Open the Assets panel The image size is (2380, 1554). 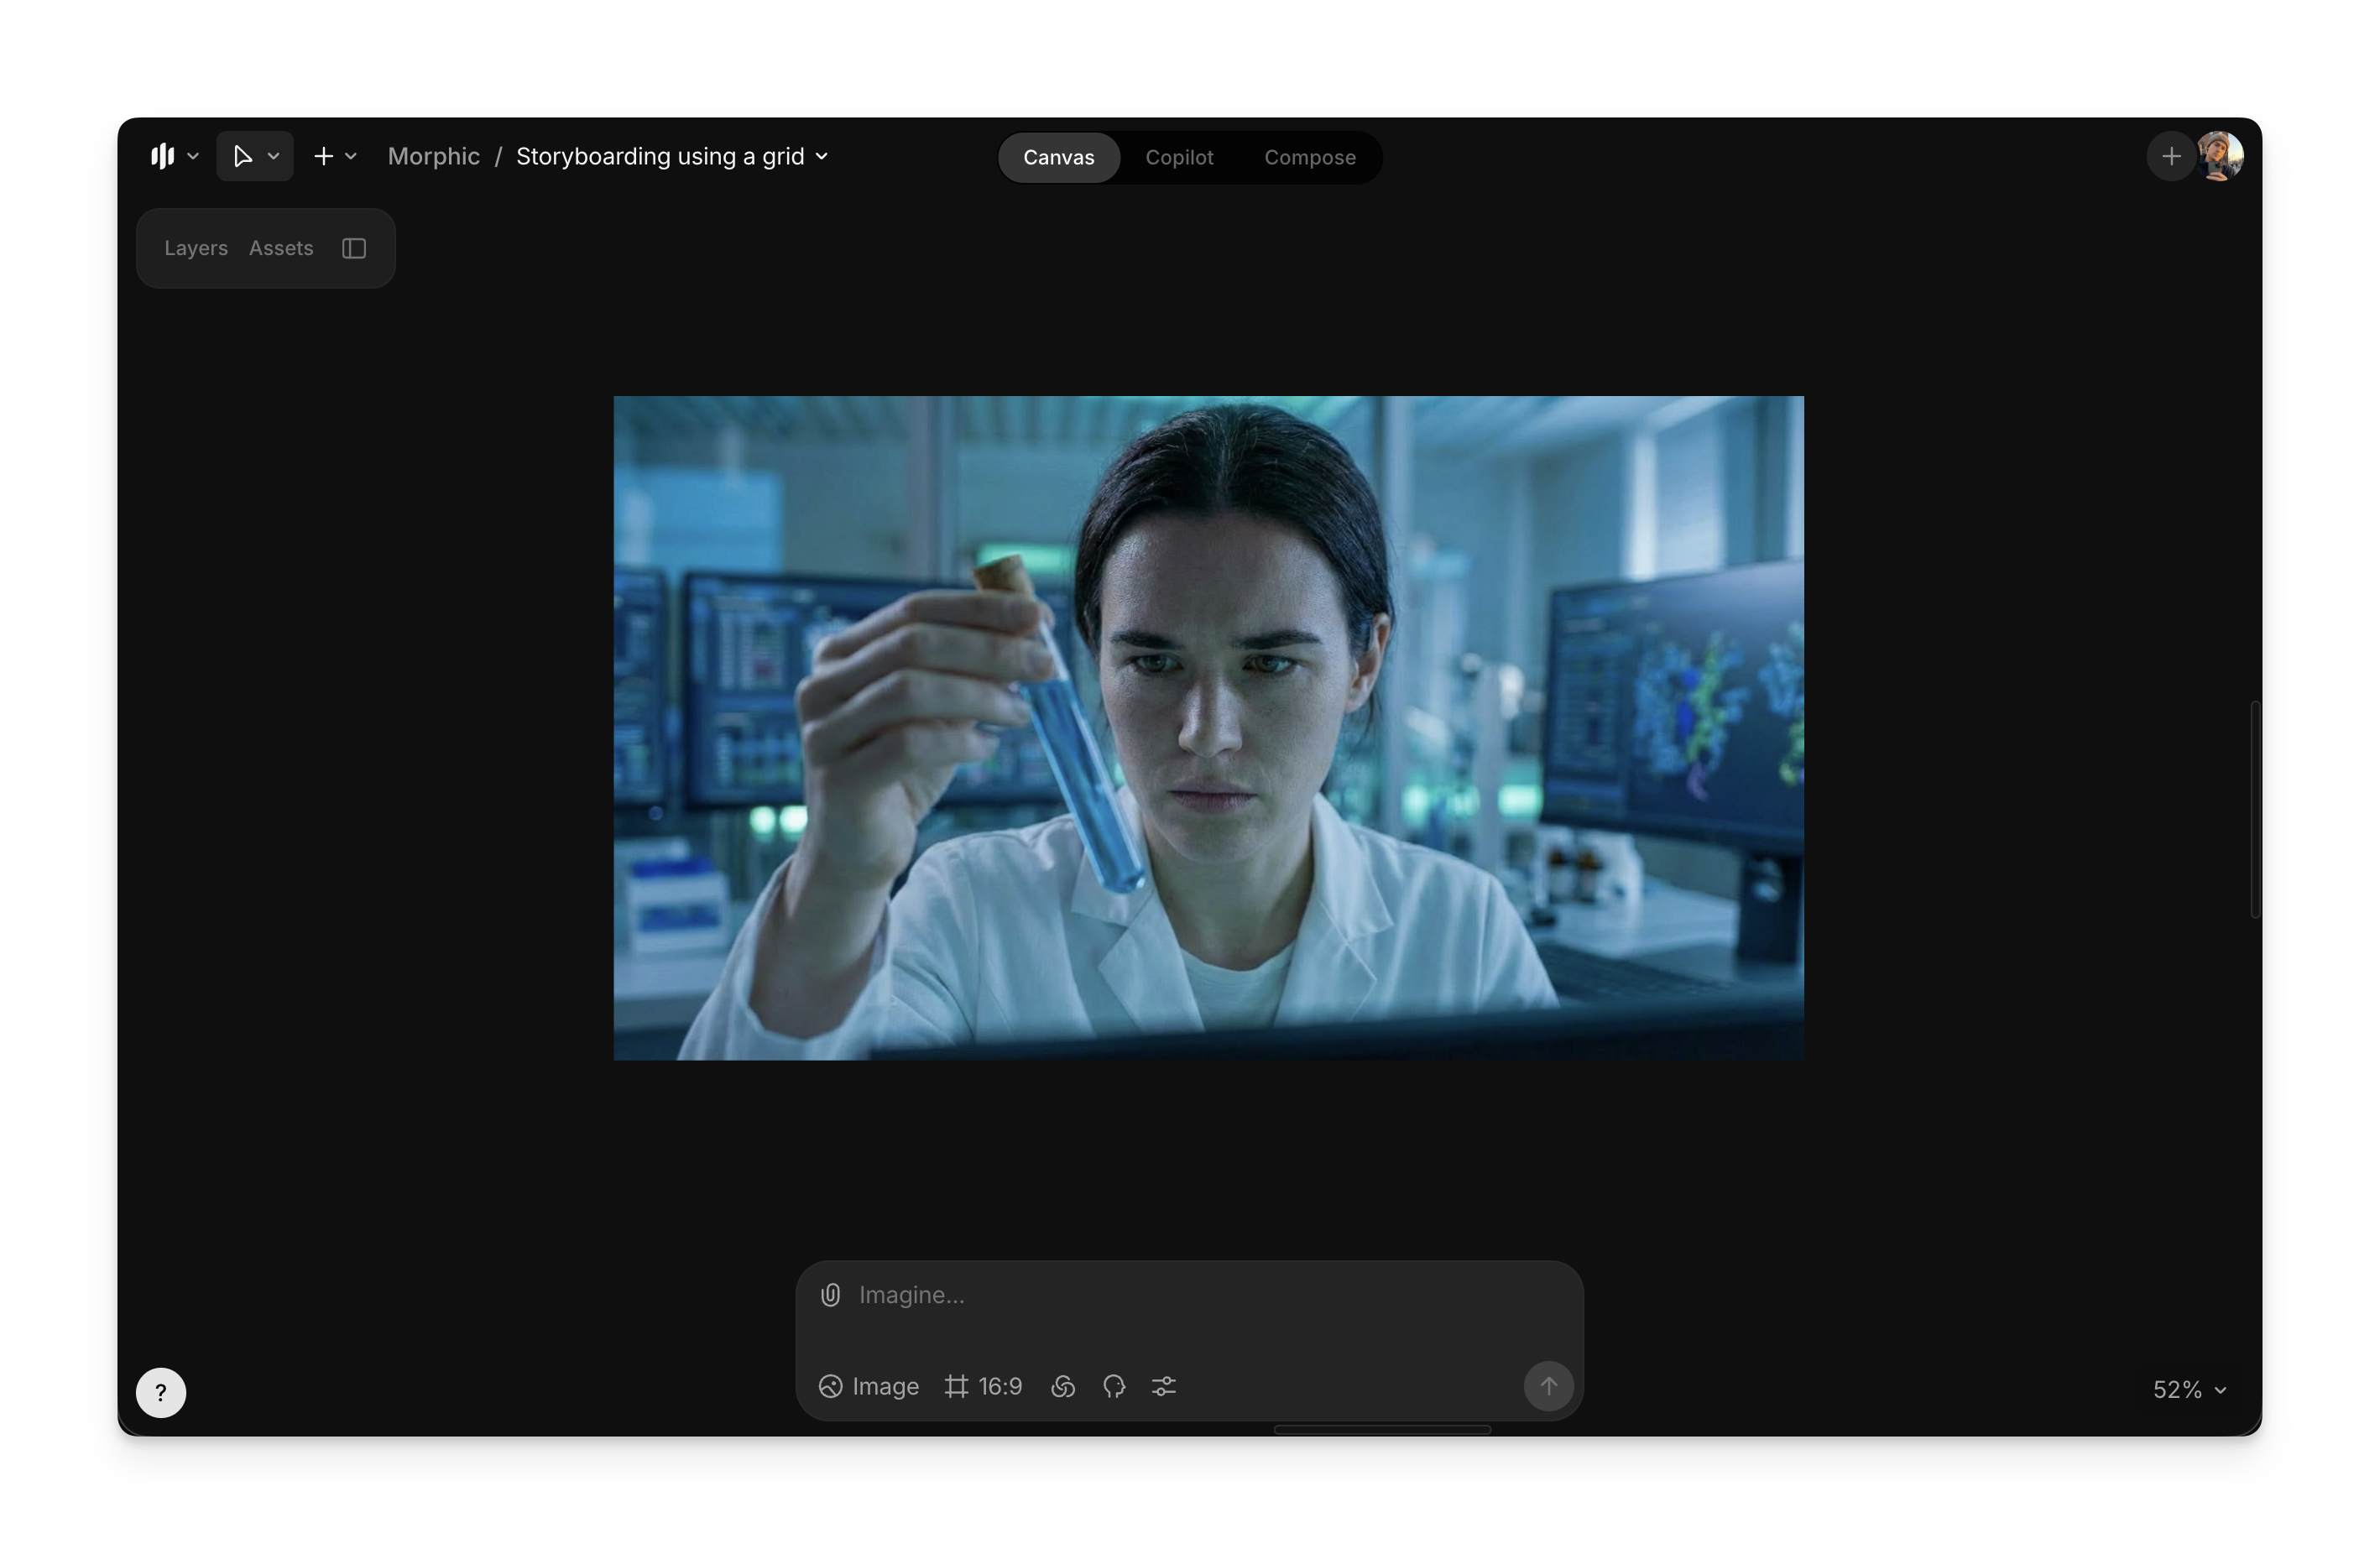[281, 248]
